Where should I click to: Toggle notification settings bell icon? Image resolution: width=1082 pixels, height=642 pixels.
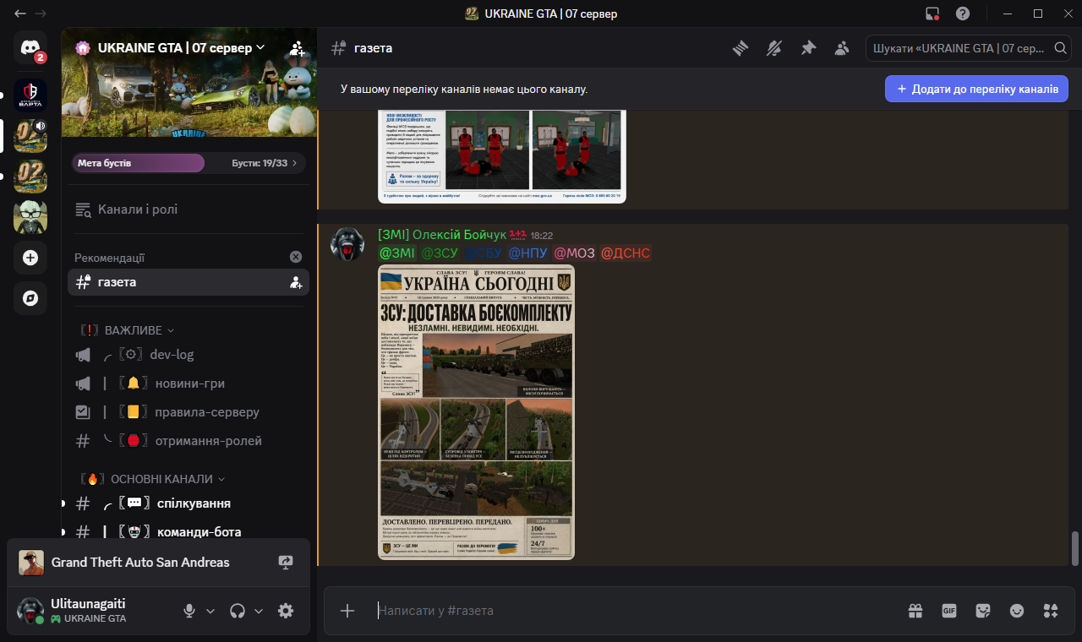pyautogui.click(x=774, y=48)
